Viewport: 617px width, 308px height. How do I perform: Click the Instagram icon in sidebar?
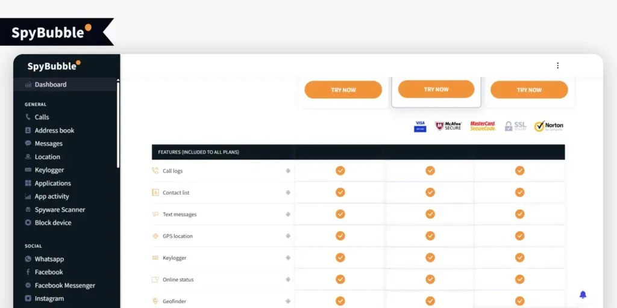(x=28, y=298)
